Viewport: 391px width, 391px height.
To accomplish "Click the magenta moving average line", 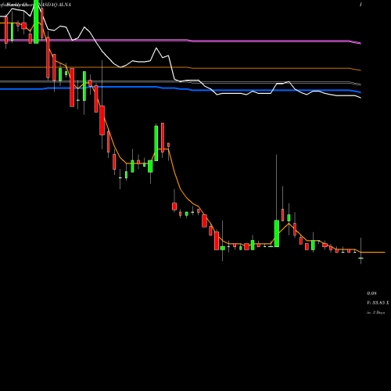I will [180, 41].
